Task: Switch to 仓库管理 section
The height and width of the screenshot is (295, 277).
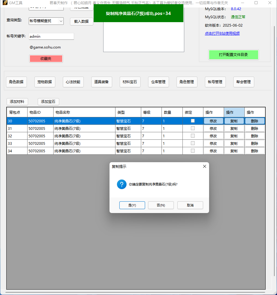Action: [158, 82]
